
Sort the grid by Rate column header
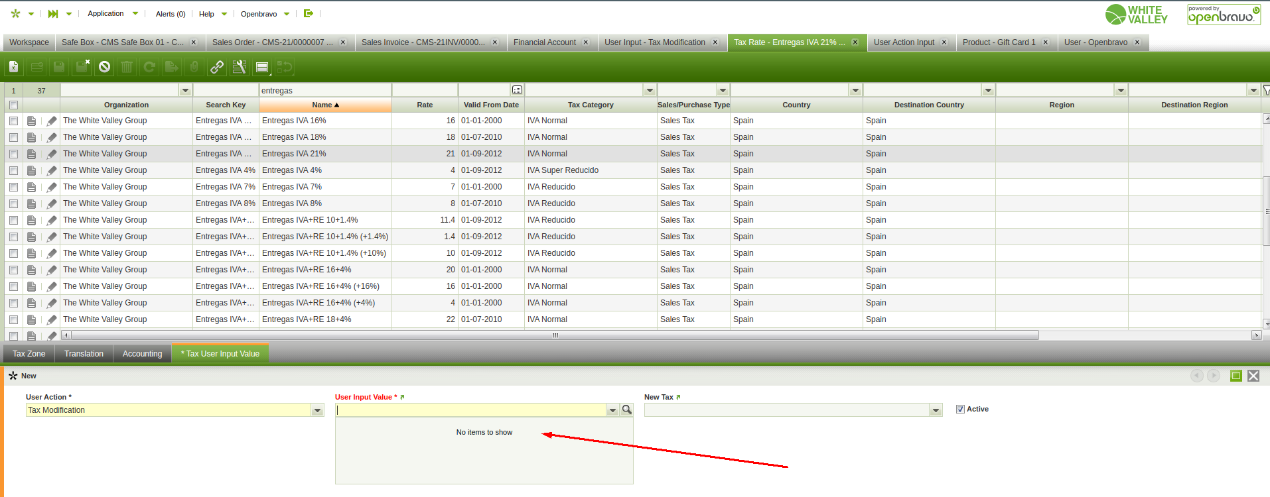click(425, 105)
